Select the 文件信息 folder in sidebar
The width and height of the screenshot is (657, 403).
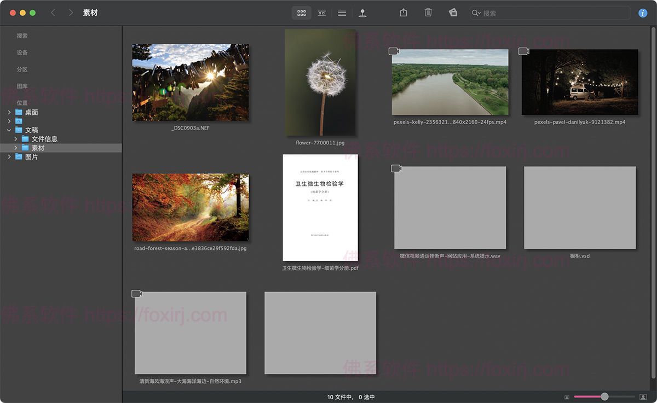tap(44, 139)
